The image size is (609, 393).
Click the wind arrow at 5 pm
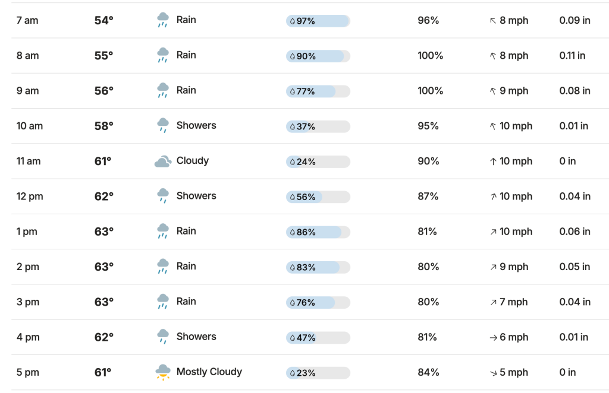[493, 373]
